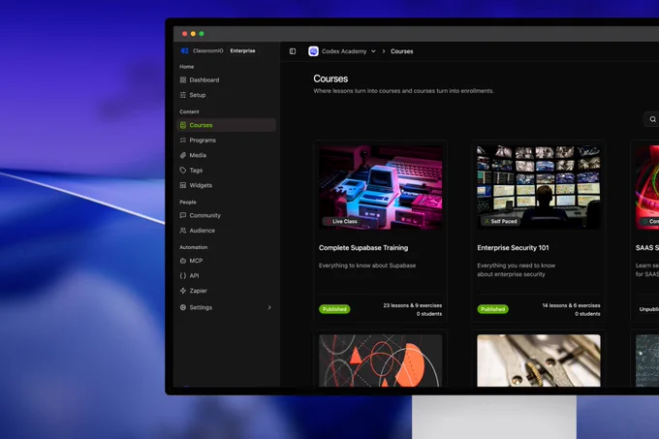
Task: Click the Enterprise plan badge
Action: [242, 50]
